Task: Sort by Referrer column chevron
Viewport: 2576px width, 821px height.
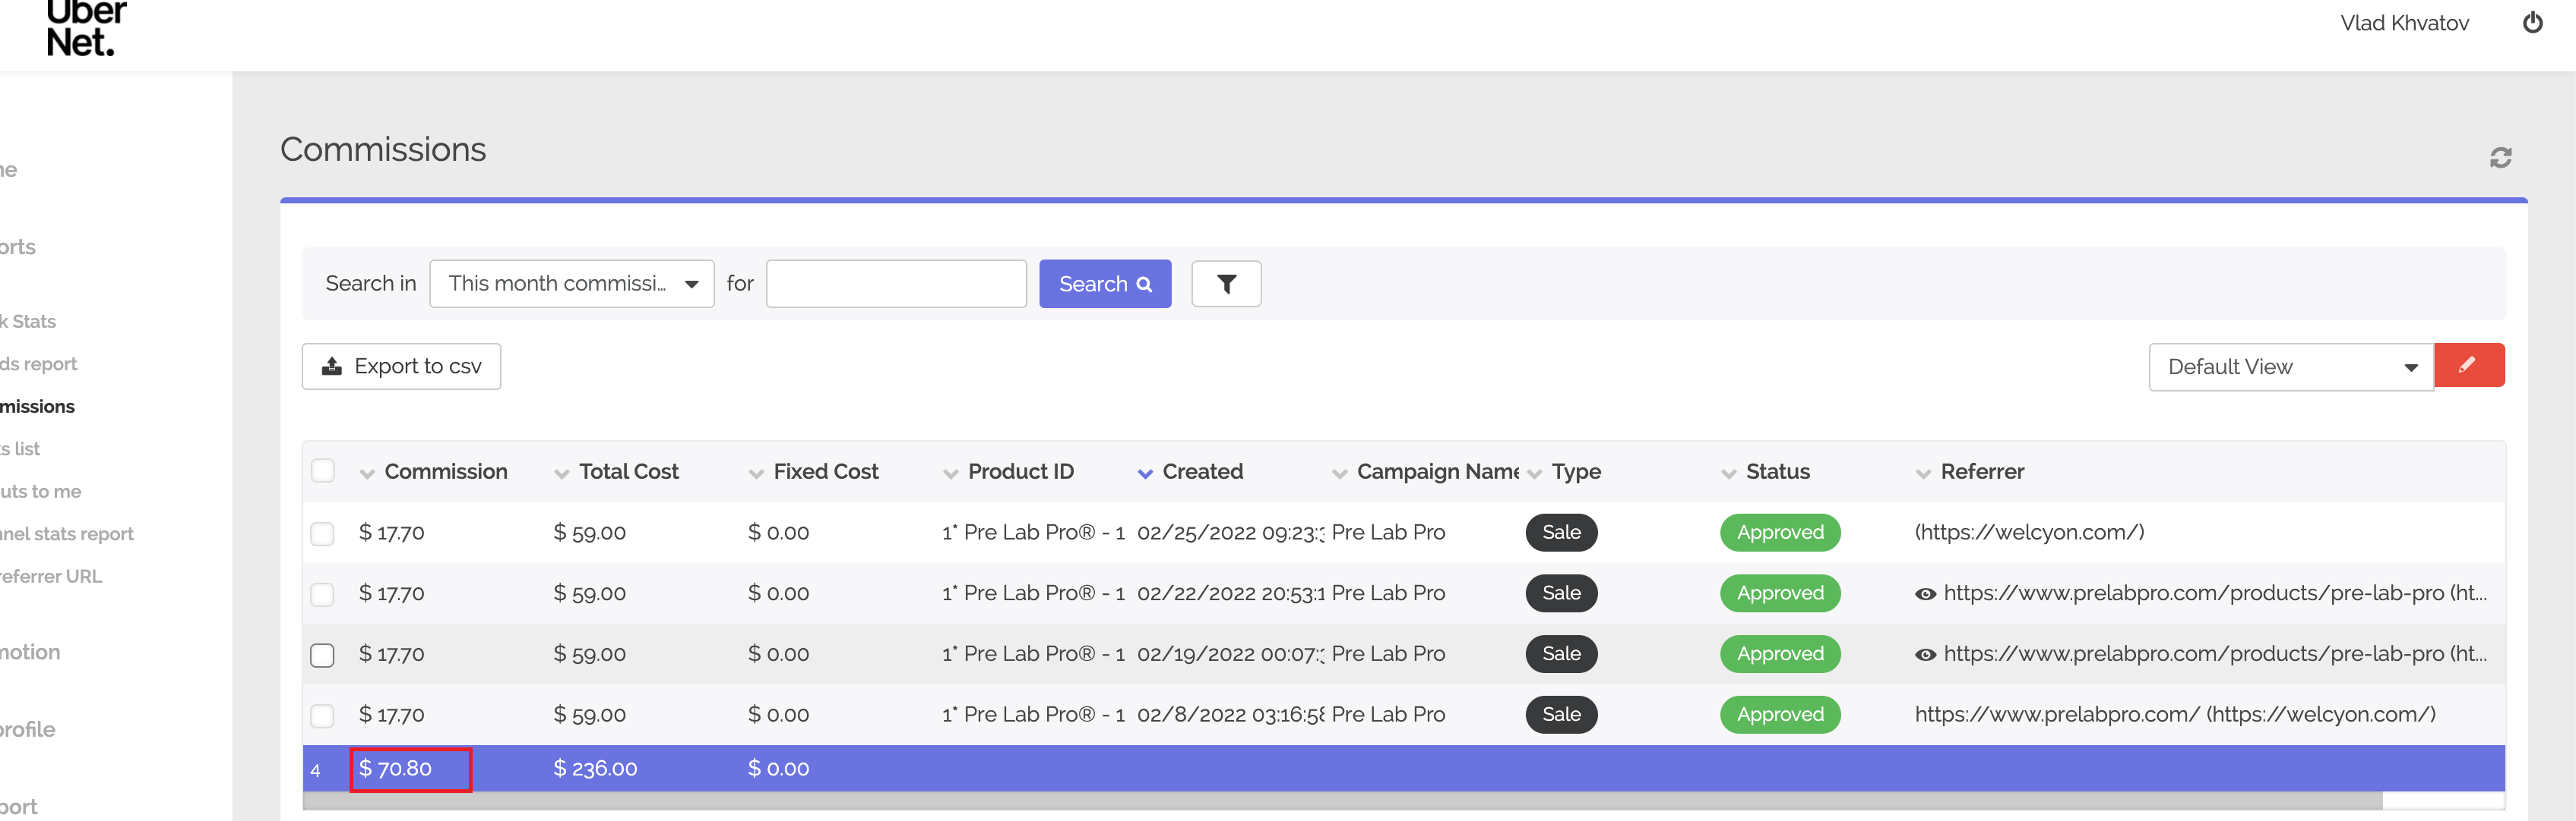Action: 1924,473
